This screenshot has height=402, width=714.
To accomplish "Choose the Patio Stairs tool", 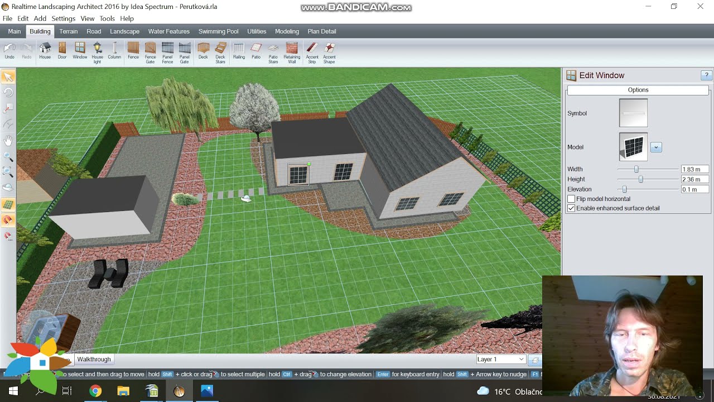I will [x=273, y=53].
